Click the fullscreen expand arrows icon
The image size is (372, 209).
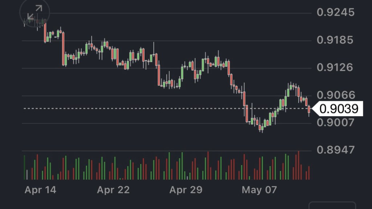coord(35,13)
